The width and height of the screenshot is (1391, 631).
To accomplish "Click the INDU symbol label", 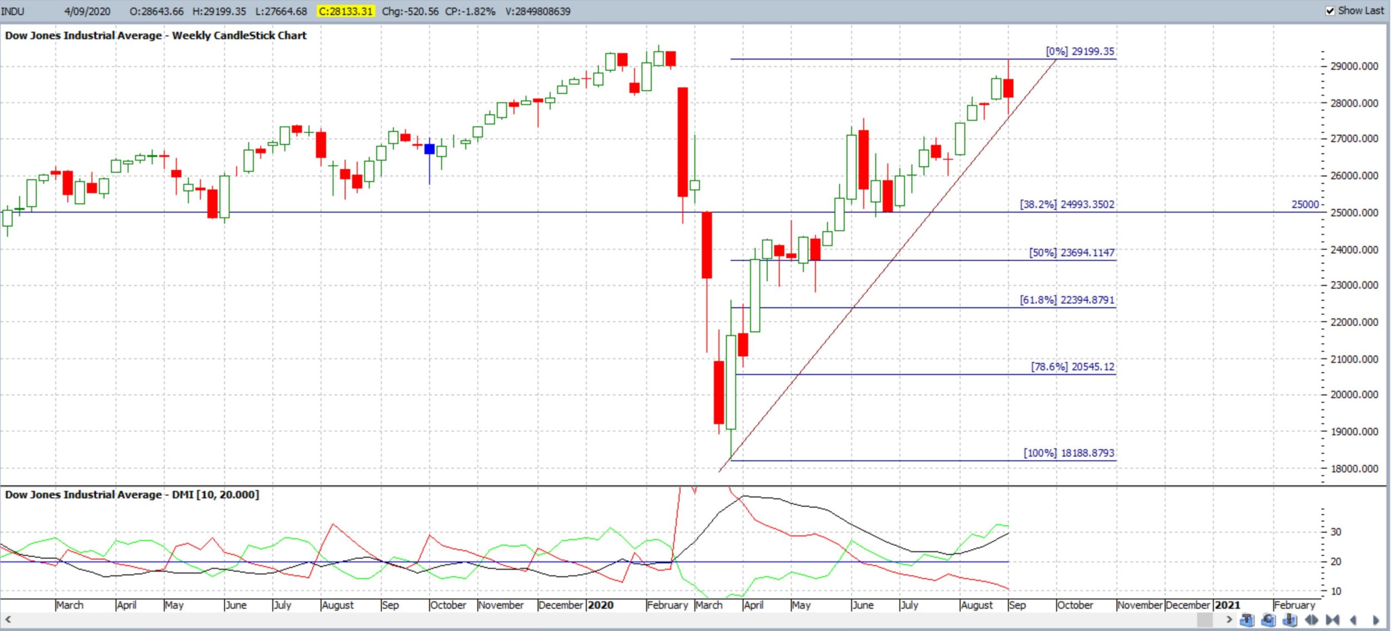I will pos(13,11).
